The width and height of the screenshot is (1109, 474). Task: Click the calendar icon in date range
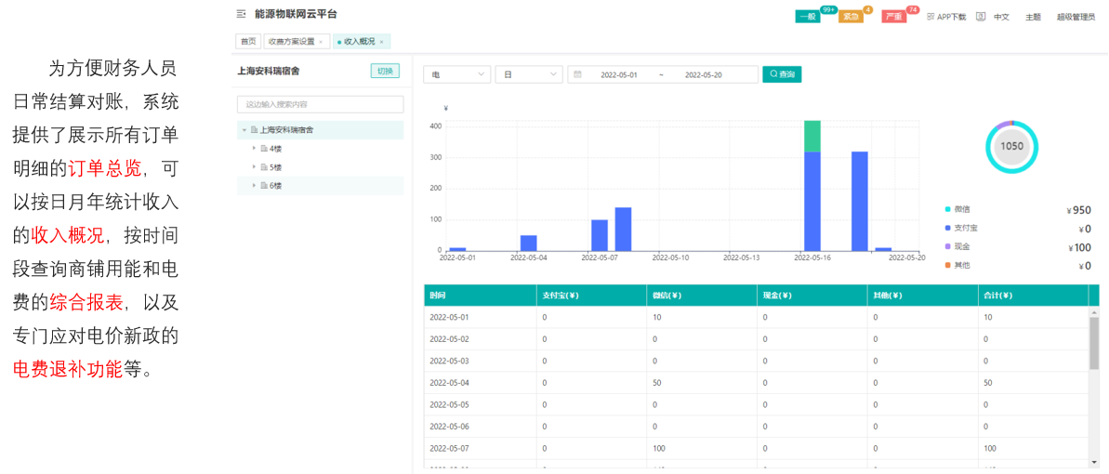point(577,74)
